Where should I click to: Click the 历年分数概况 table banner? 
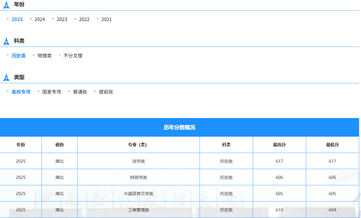tap(179, 127)
